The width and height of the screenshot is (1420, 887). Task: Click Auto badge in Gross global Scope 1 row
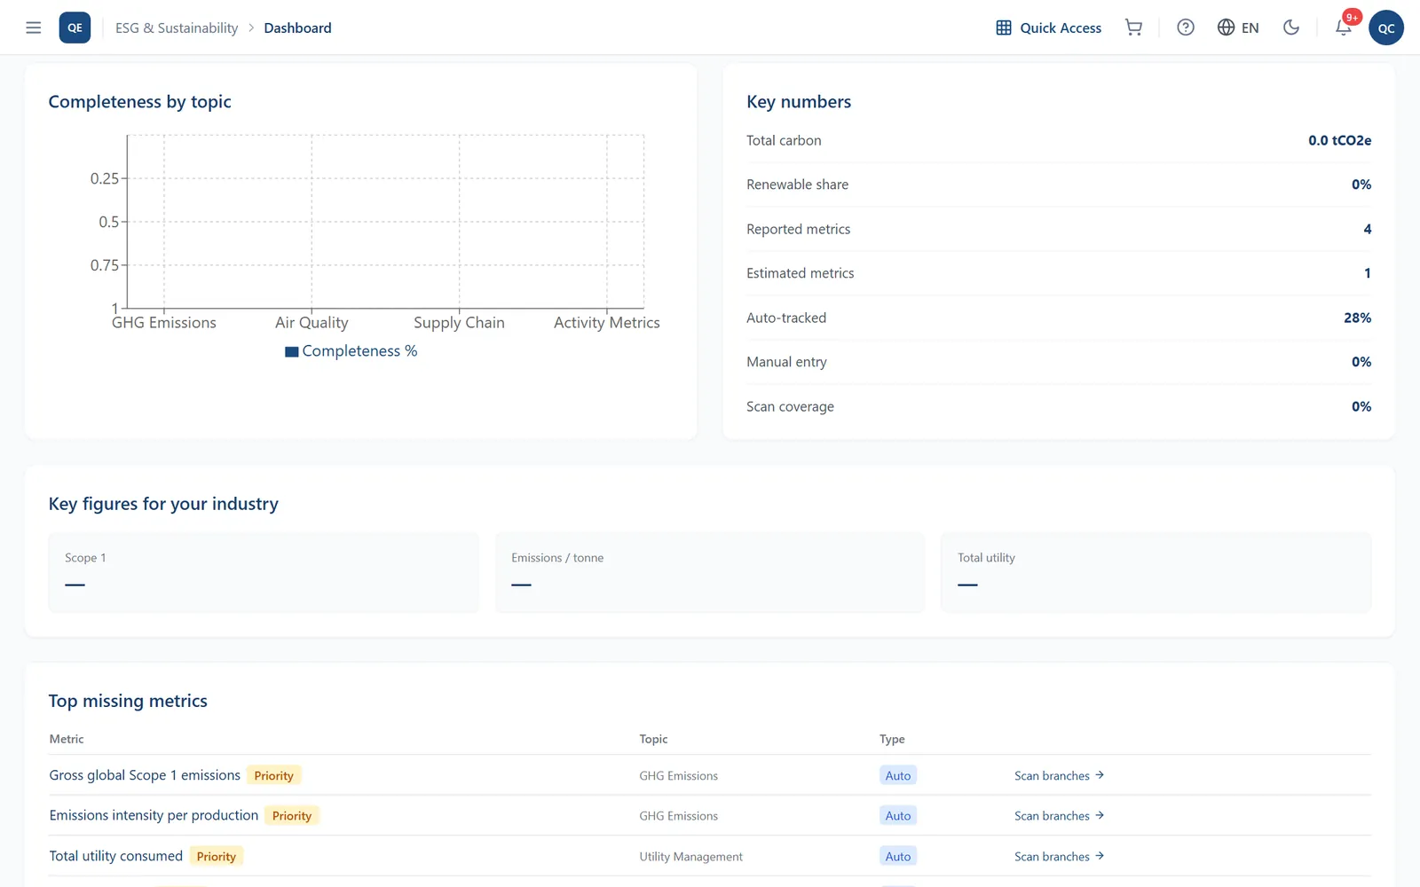898,775
